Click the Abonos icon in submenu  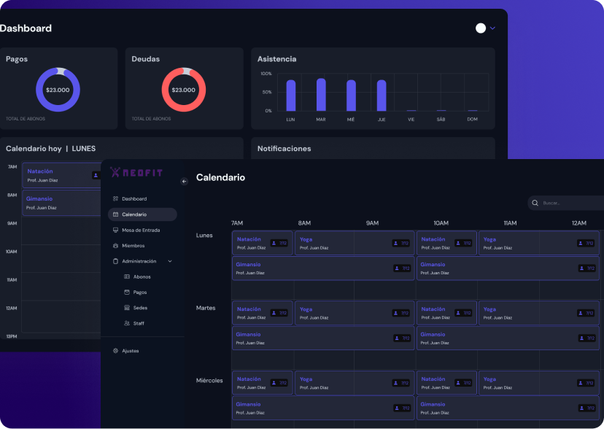[x=127, y=277]
